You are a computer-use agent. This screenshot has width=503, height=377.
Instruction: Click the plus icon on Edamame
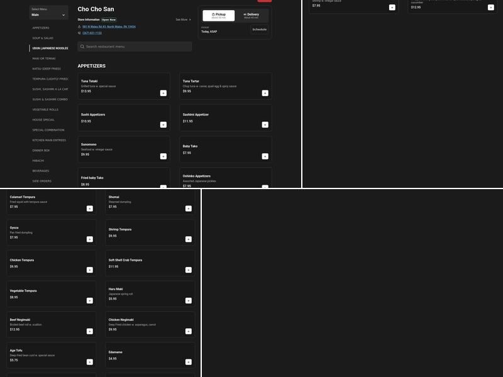click(x=188, y=362)
